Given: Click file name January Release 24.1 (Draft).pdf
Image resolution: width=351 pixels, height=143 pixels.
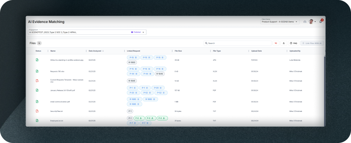Looking at the screenshot, I should (63, 90).
